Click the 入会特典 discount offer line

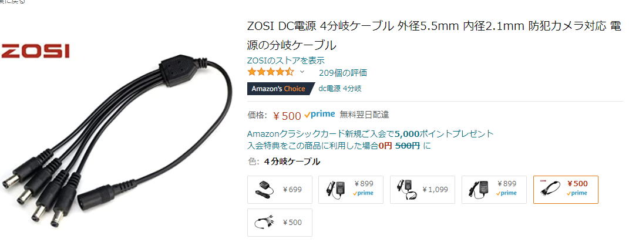[x=339, y=146]
